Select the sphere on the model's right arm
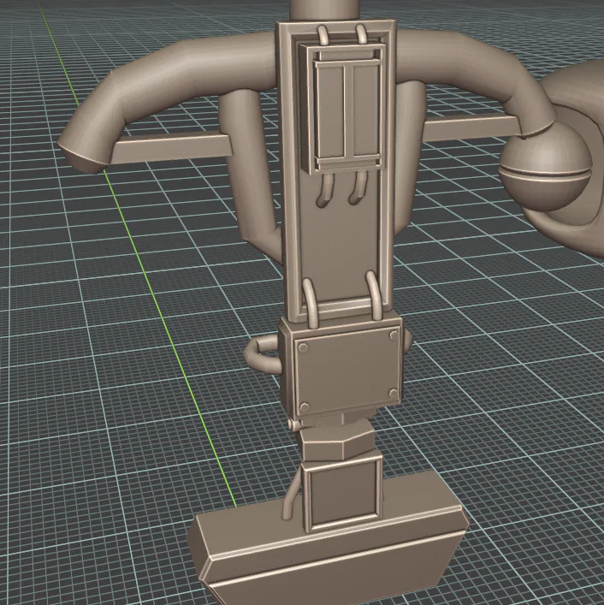The height and width of the screenshot is (605, 604). click(x=545, y=166)
